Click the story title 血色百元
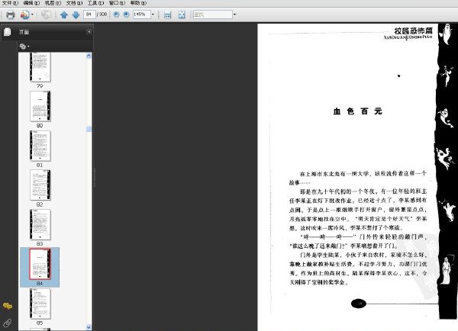The width and height of the screenshot is (458, 331). coord(357,111)
